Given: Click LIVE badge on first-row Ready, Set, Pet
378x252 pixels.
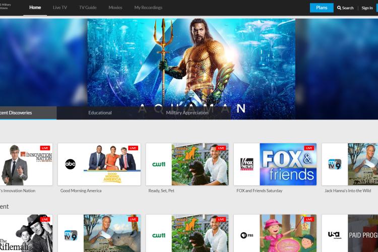Looking at the screenshot, I should pyautogui.click(x=221, y=148).
